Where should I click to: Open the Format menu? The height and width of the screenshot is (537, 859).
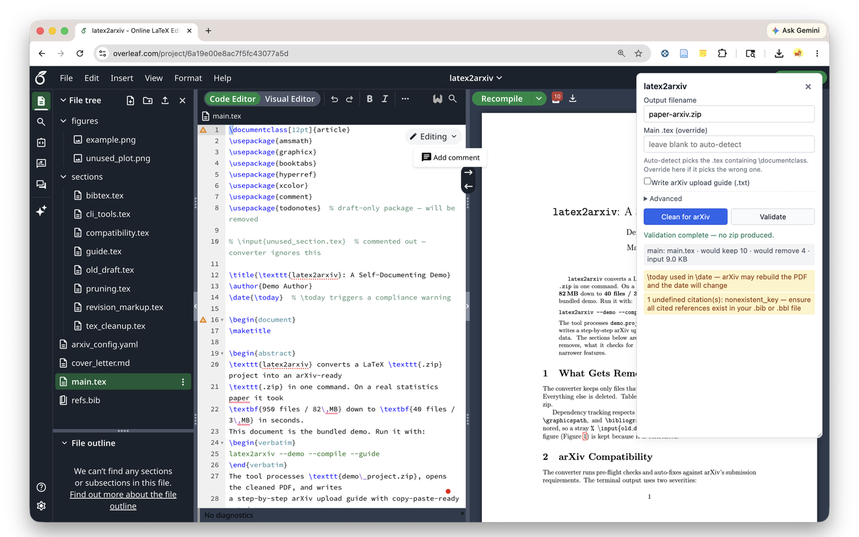coord(188,78)
